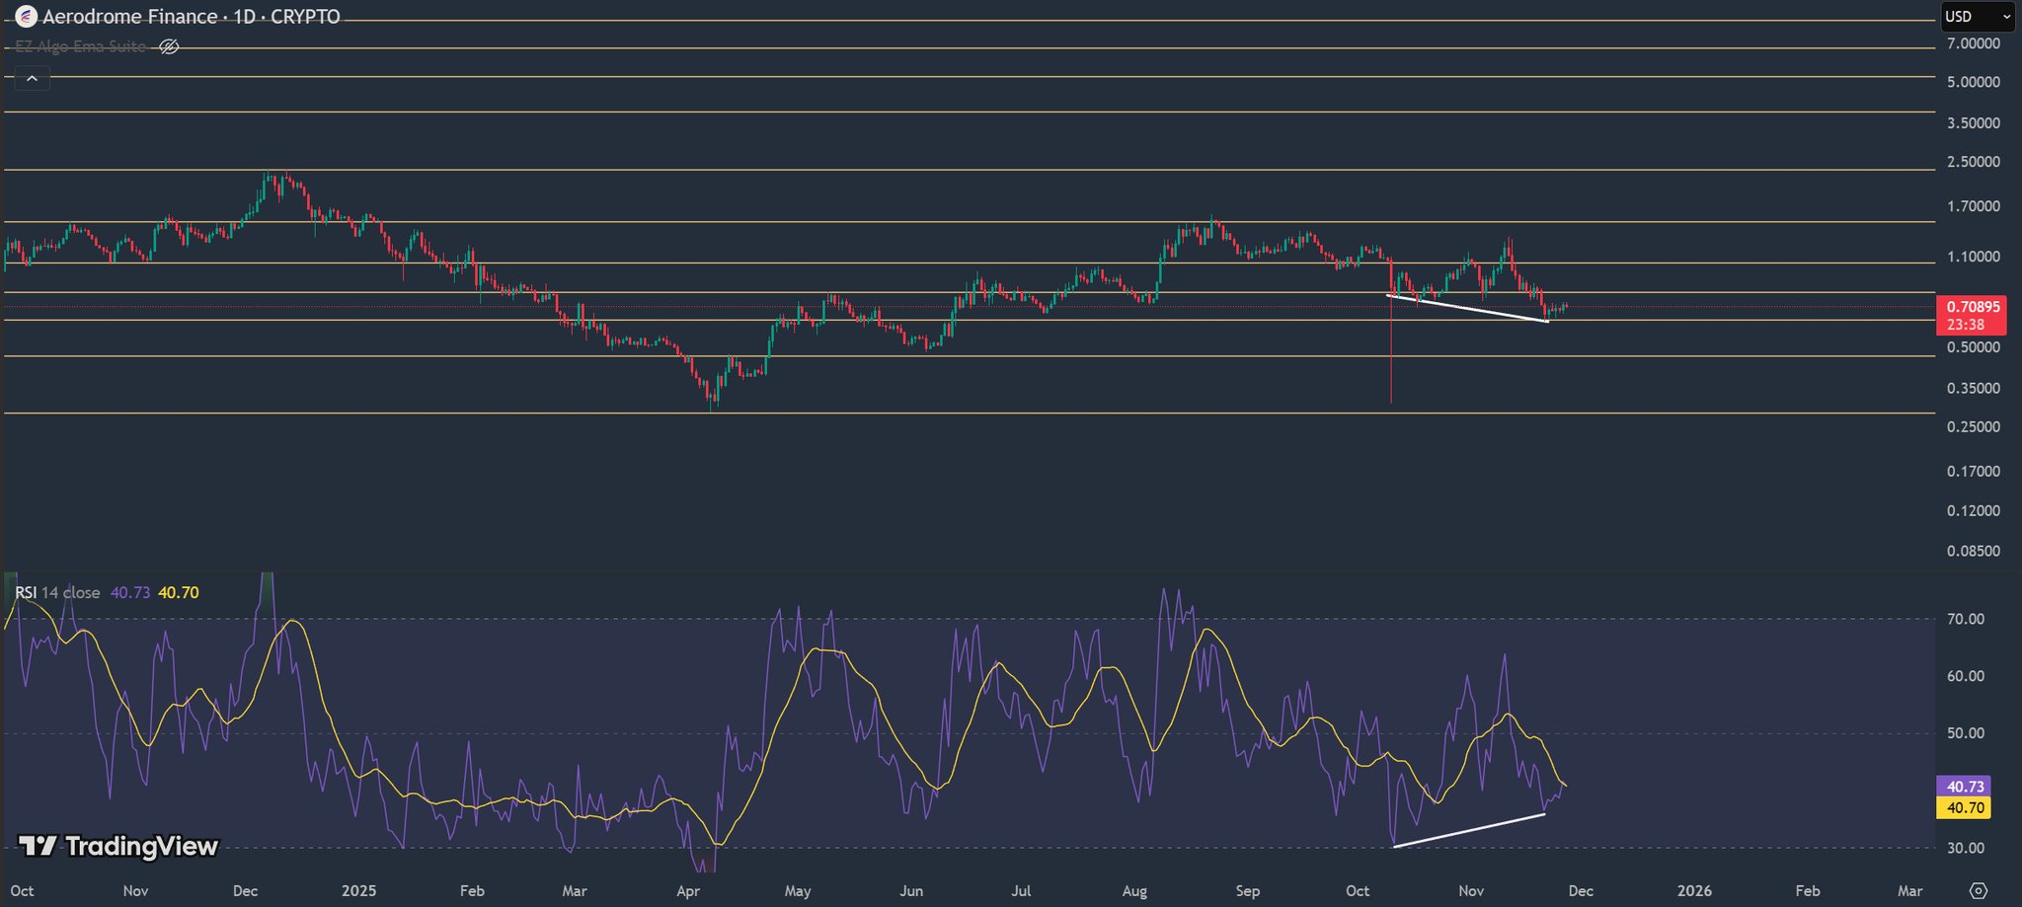Click the Aerodrome Finance symbol logo
Viewport: 2022px width, 907px height.
(26, 17)
